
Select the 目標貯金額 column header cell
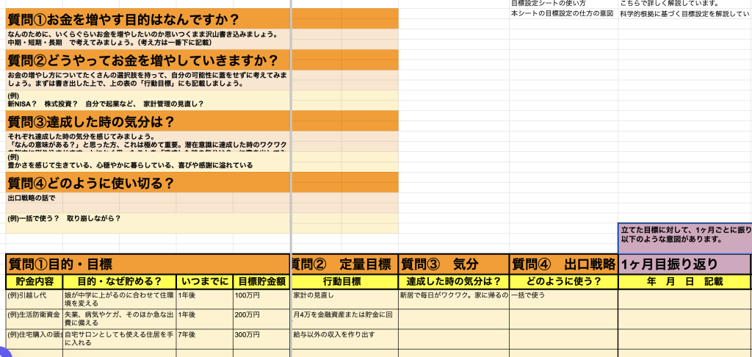261,281
